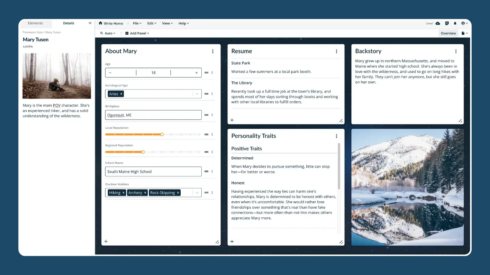Open the File menu
The width and height of the screenshot is (490, 275).
point(137,23)
